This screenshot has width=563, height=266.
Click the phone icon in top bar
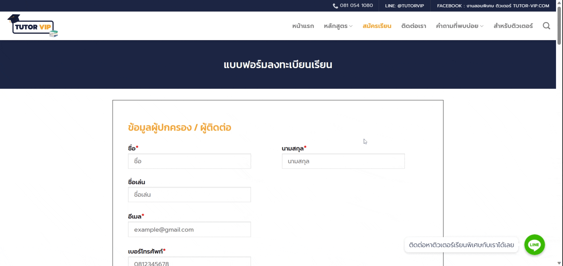[x=335, y=6]
